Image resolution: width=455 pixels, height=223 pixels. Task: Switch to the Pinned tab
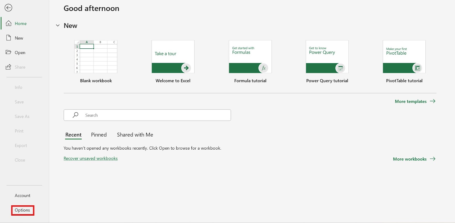(x=99, y=135)
